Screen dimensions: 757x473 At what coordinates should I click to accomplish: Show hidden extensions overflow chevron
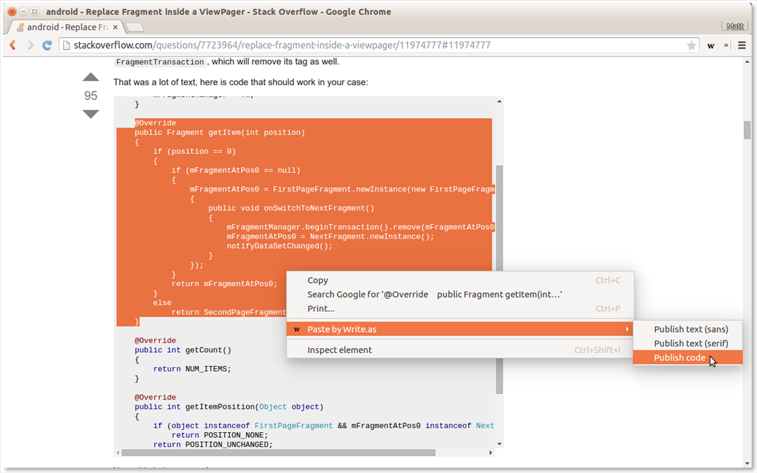coord(726,45)
